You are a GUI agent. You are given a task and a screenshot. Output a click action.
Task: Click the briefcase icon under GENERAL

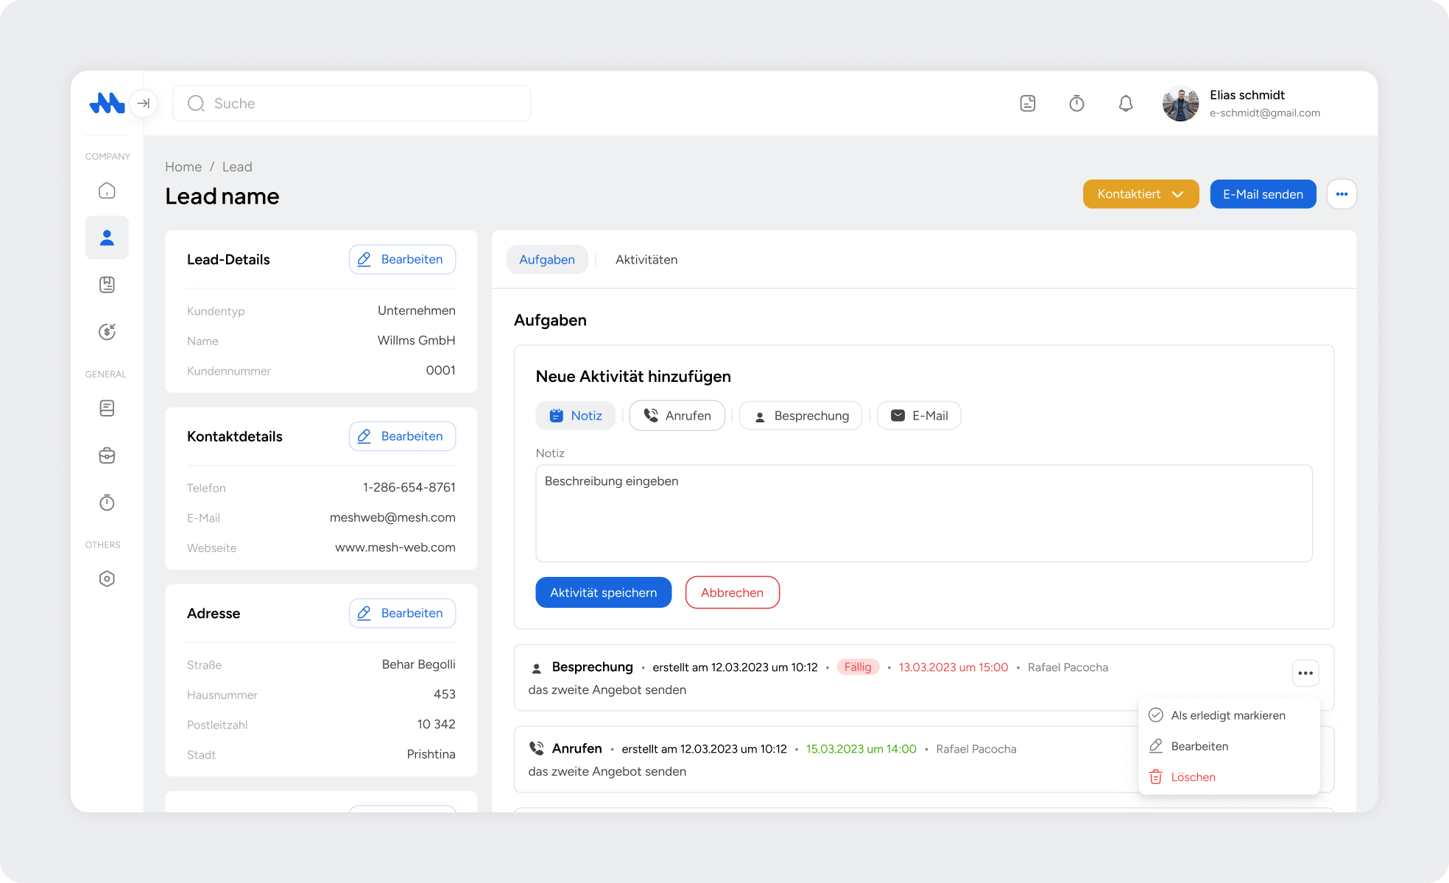coord(107,455)
